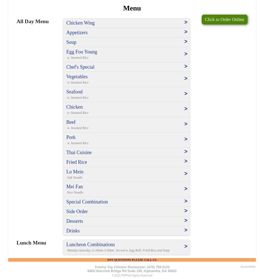Click the Click to Order Online button
The width and height of the screenshot is (260, 279).
224,20
